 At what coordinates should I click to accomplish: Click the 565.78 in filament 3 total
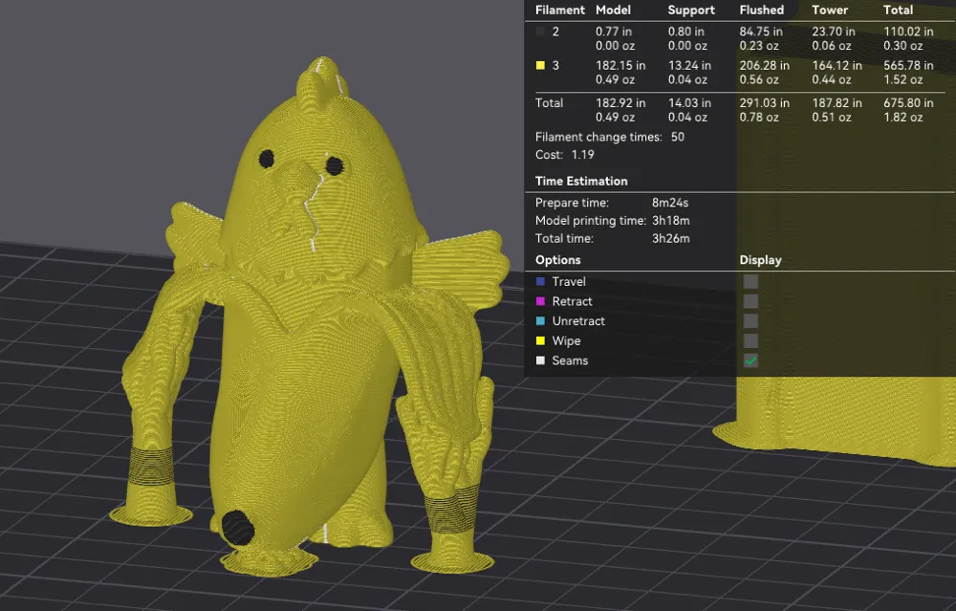point(908,65)
